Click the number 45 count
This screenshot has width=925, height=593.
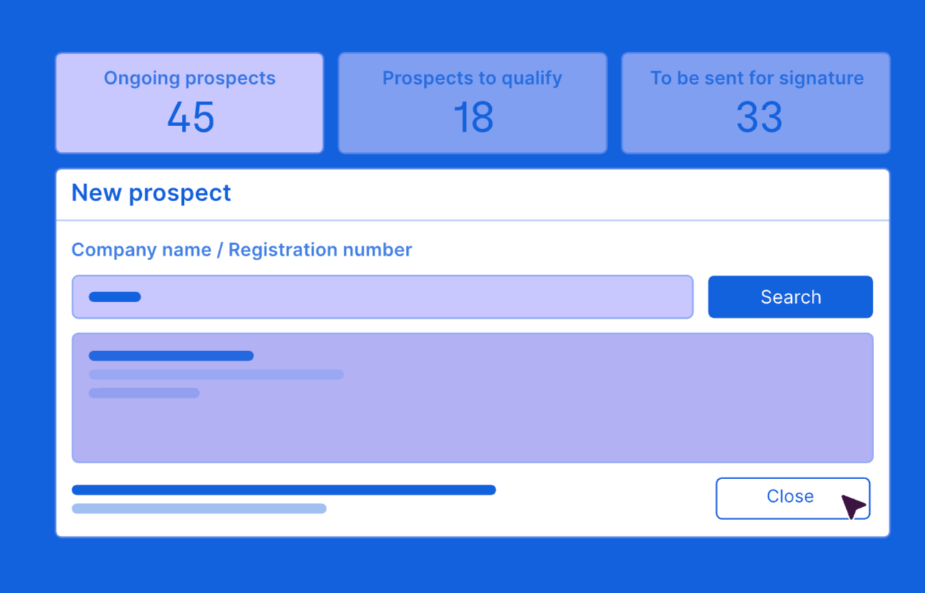[190, 117]
